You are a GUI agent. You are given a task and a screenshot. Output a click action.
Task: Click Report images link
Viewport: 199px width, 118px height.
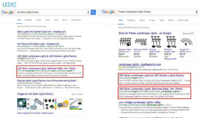[77, 94]
